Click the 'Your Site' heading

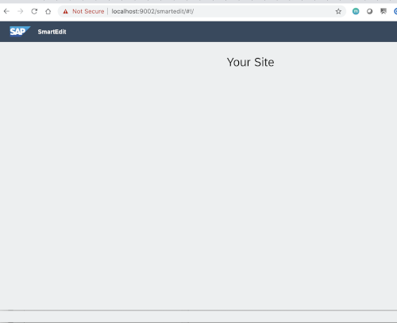click(x=250, y=62)
